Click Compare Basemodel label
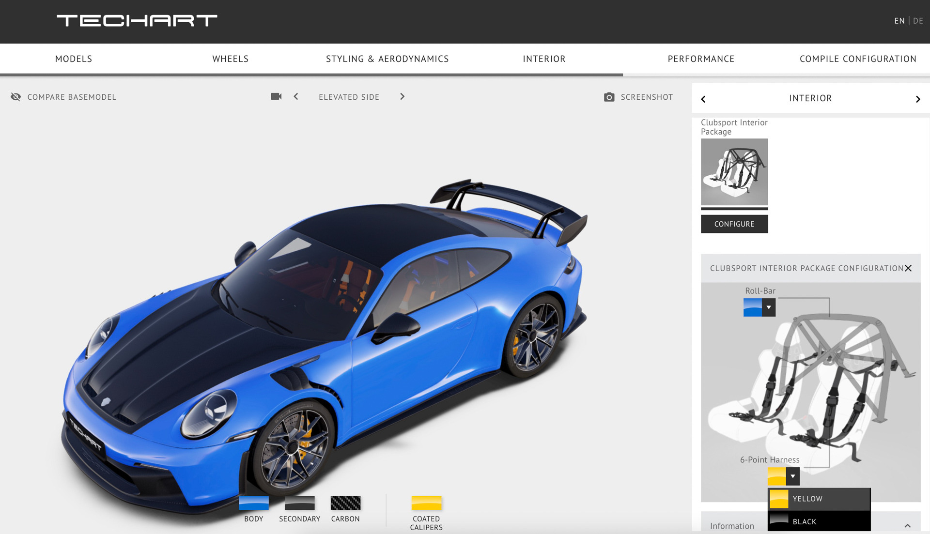 [x=72, y=97]
